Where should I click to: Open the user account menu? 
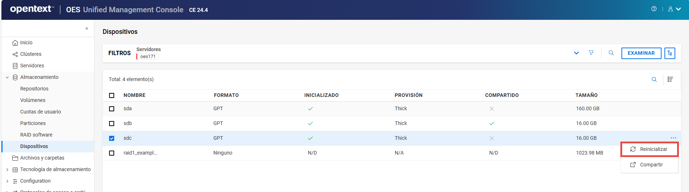pyautogui.click(x=674, y=9)
